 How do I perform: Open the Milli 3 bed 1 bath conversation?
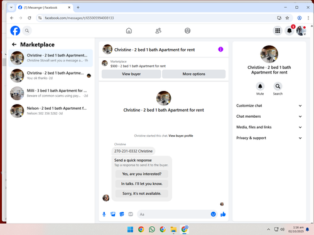click(50, 93)
